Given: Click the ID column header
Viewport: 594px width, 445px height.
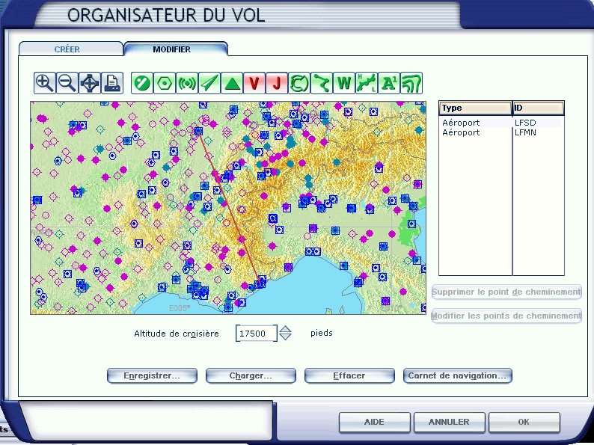Looking at the screenshot, I should 539,108.
